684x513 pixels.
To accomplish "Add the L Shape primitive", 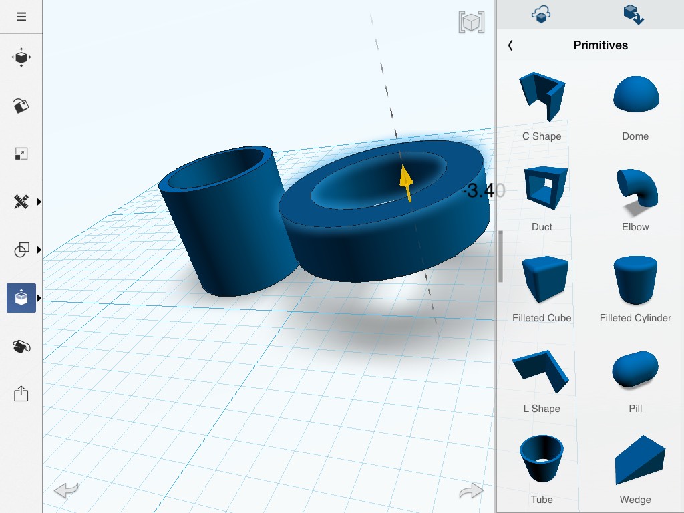I will coord(541,371).
